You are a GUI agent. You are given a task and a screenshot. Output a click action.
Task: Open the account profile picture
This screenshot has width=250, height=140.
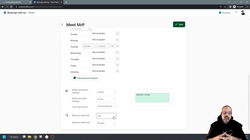[243, 13]
